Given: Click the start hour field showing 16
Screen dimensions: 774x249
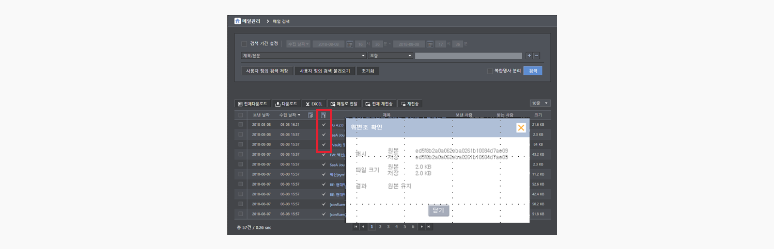Looking at the screenshot, I should point(361,44).
